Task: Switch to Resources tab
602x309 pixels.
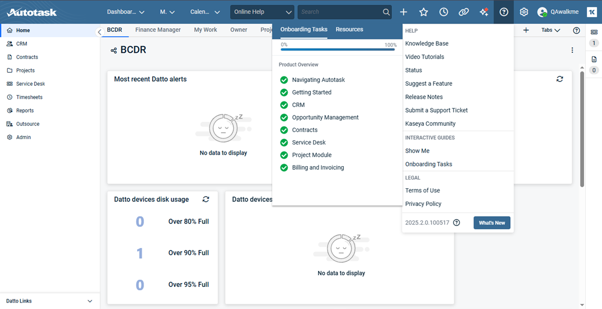Action: [x=349, y=30]
